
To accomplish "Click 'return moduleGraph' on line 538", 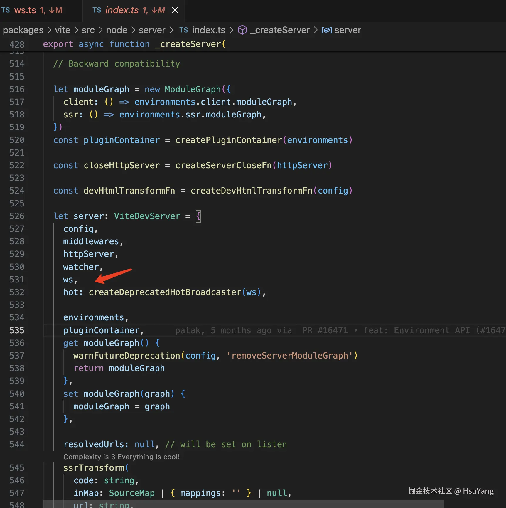I will pyautogui.click(x=119, y=368).
